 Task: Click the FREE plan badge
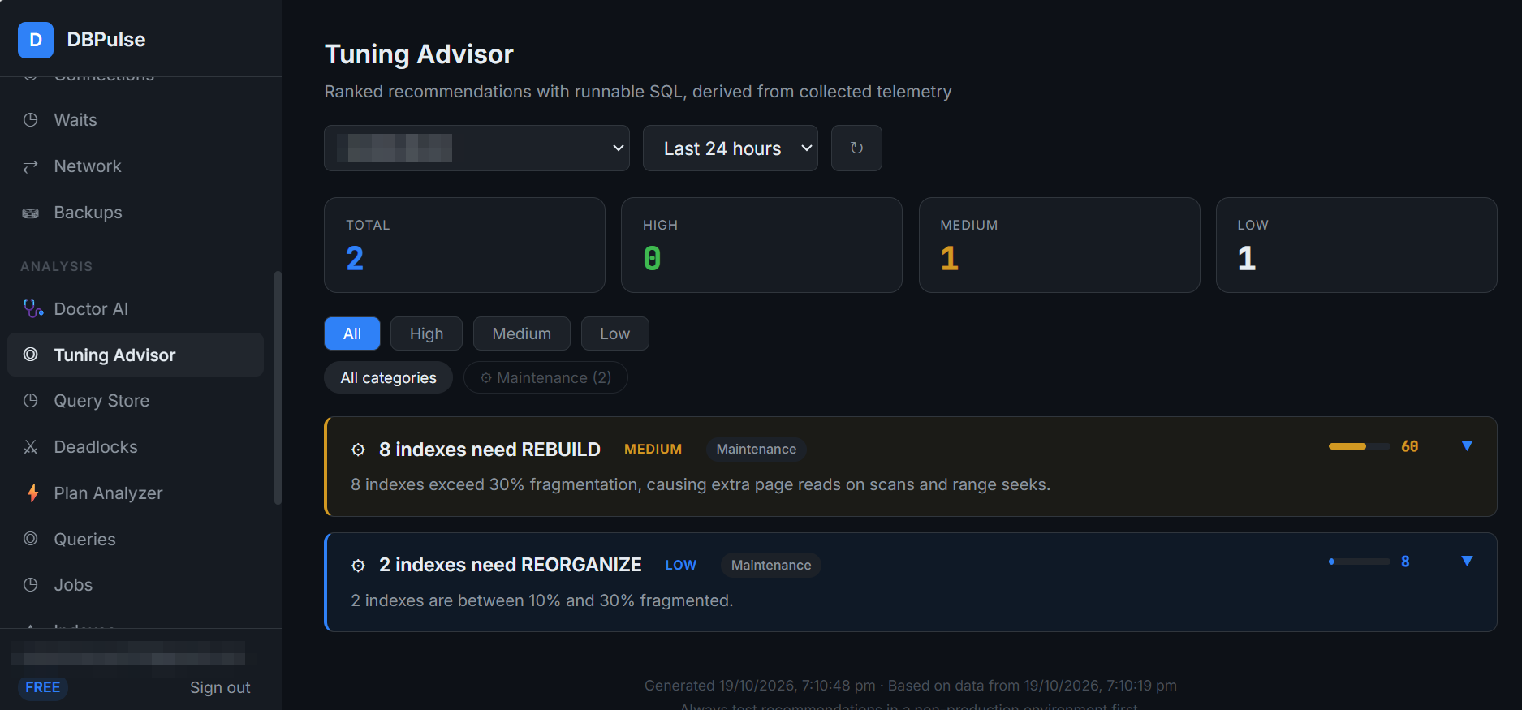click(x=43, y=687)
